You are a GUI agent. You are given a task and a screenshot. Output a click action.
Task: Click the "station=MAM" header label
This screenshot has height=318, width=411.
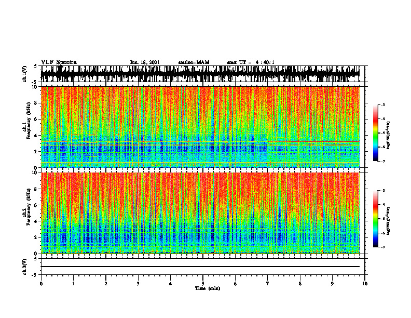(x=194, y=62)
